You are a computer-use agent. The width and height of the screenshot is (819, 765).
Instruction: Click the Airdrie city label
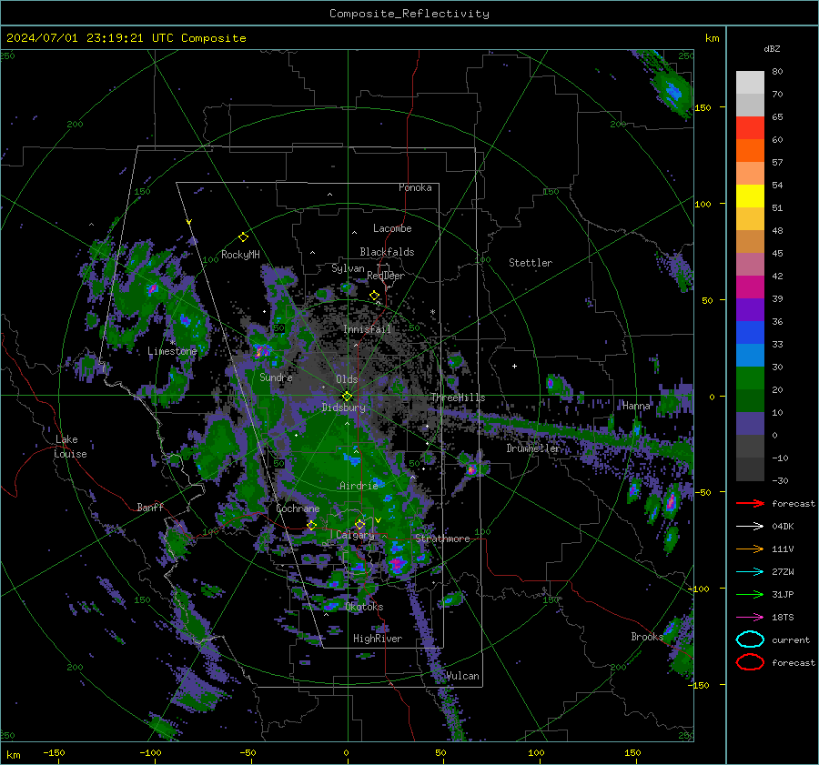(x=359, y=486)
